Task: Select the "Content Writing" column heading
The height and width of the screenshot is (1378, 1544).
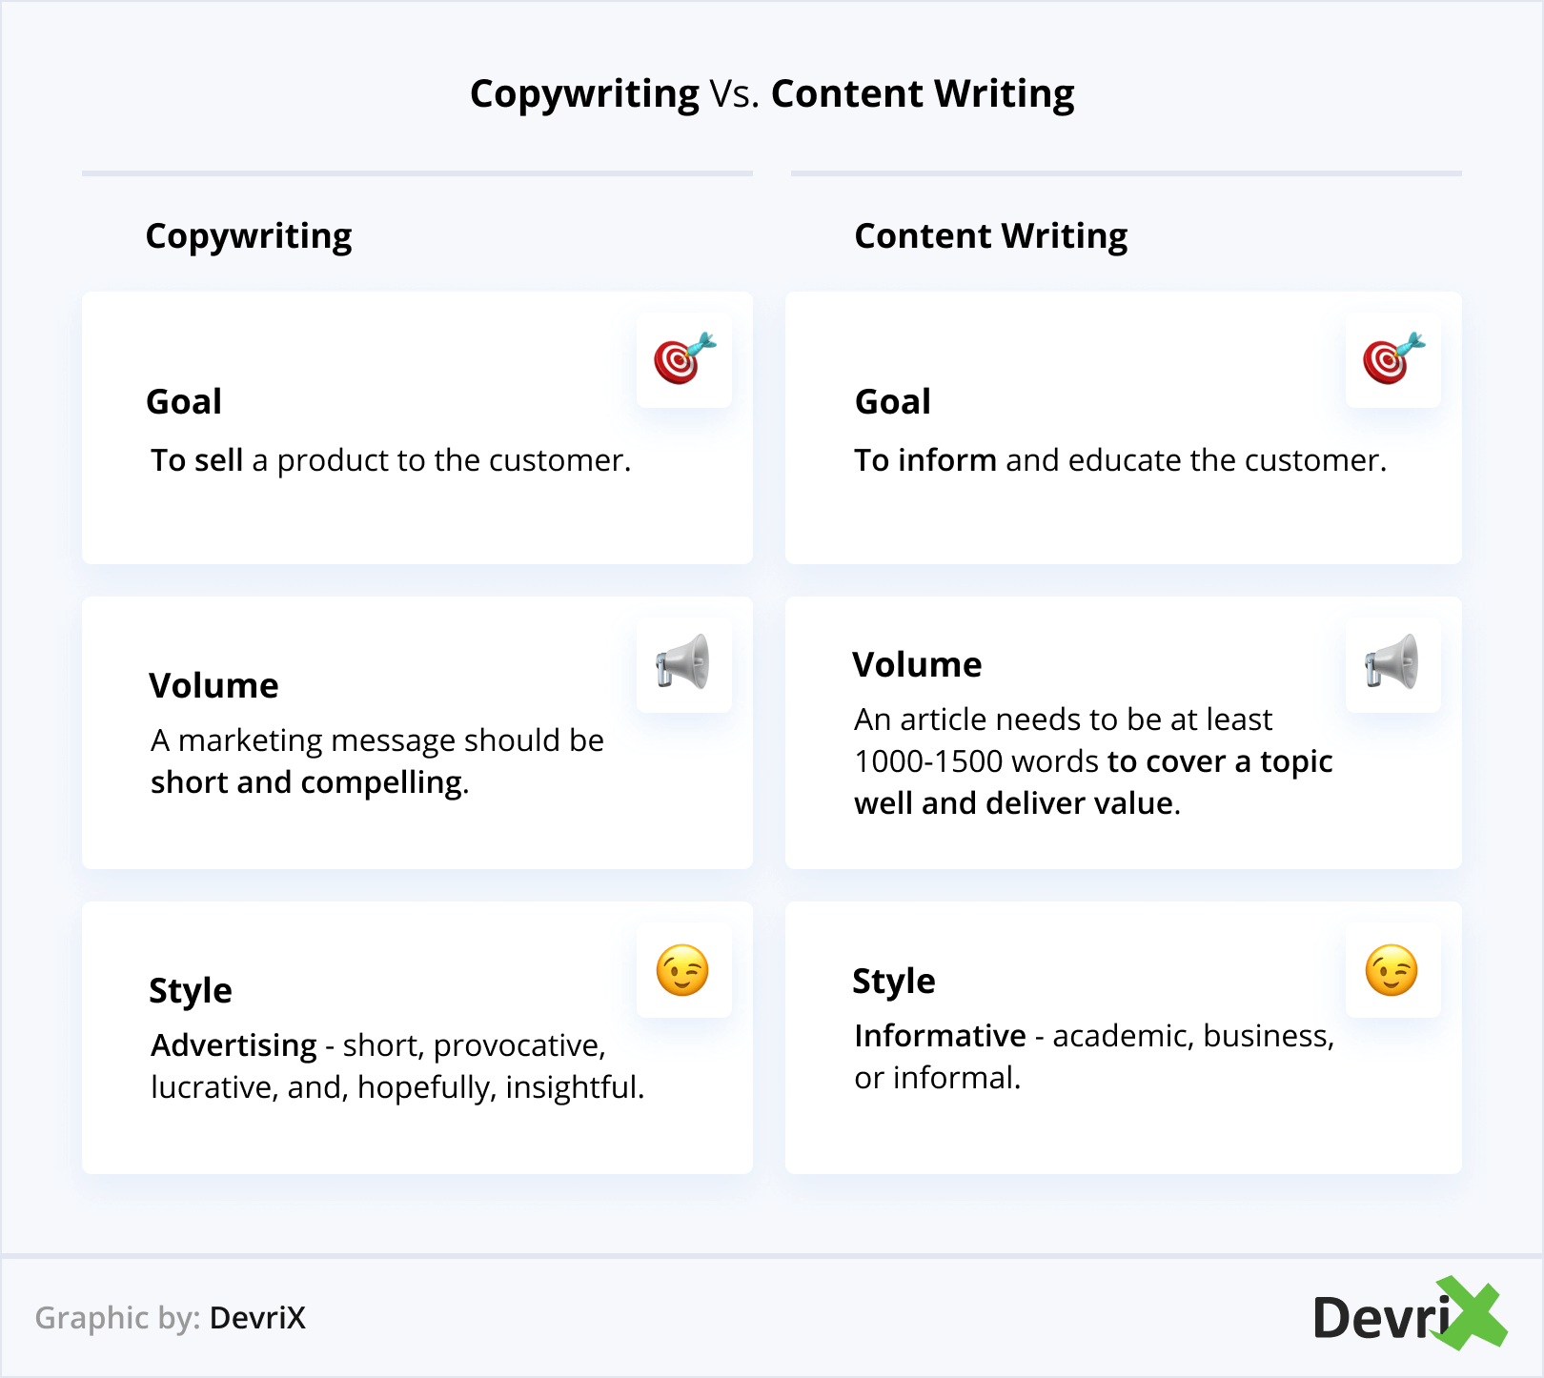Action: click(990, 235)
